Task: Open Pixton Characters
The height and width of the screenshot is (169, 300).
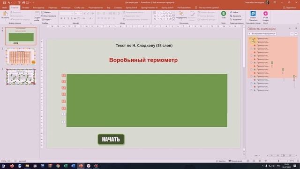Action: [x=253, y=16]
